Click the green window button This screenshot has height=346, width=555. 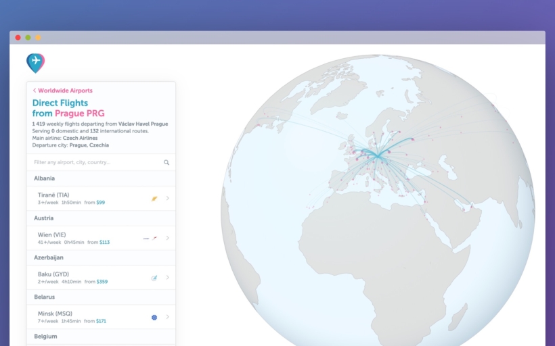tap(28, 37)
